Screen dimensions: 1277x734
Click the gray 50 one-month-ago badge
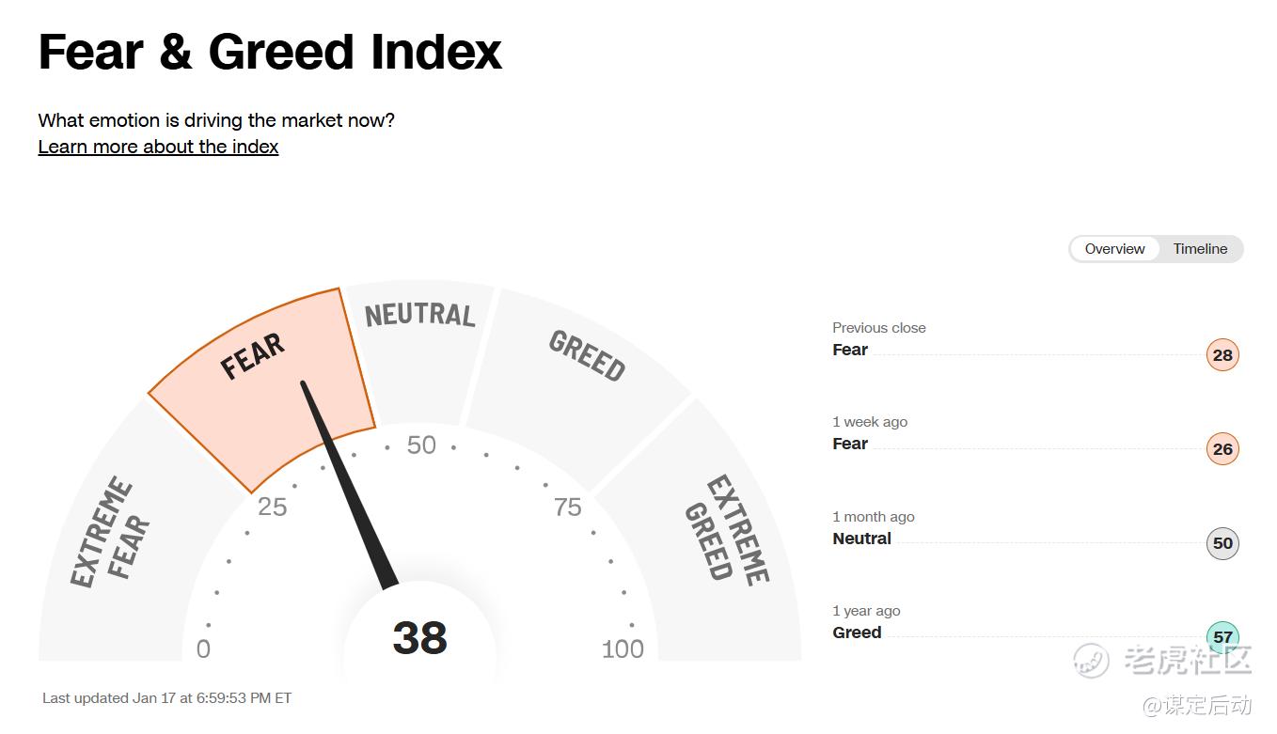click(x=1222, y=543)
